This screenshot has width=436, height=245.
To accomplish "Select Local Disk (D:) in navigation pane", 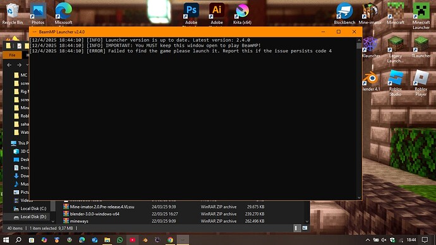I will click(30, 217).
